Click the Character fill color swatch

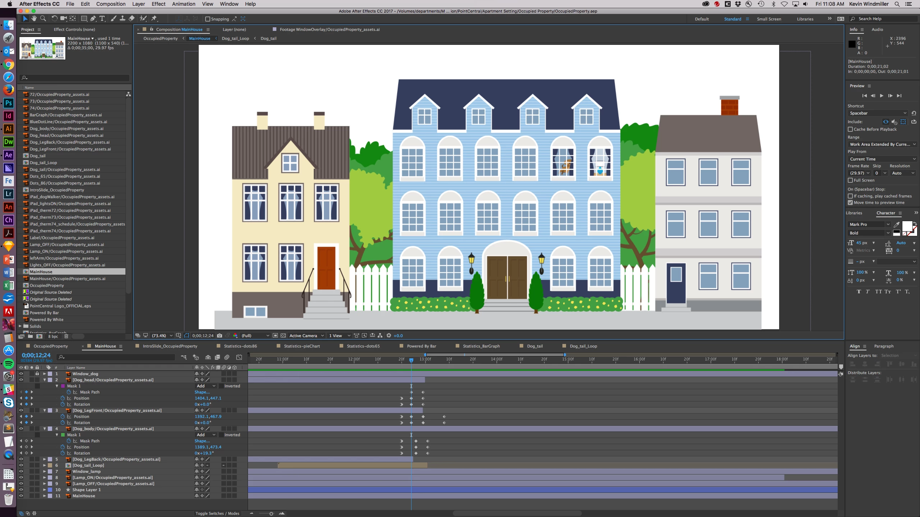(907, 226)
